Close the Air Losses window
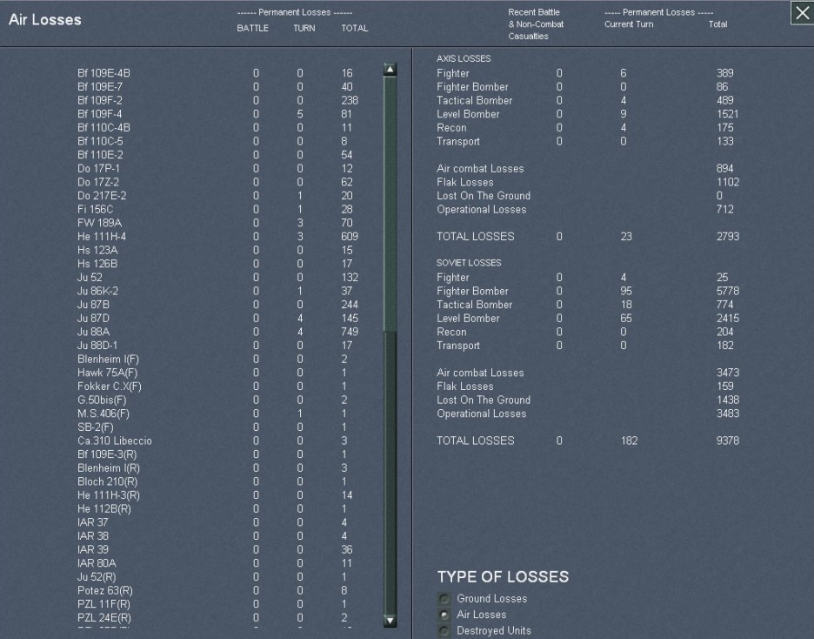The width and height of the screenshot is (814, 639). pyautogui.click(x=801, y=14)
